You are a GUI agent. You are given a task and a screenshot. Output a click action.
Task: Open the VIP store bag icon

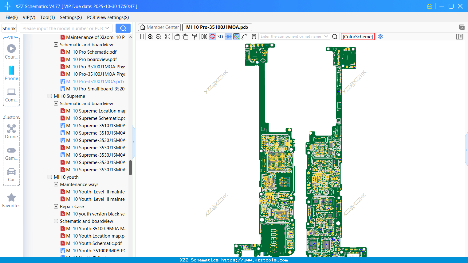click(x=430, y=6)
